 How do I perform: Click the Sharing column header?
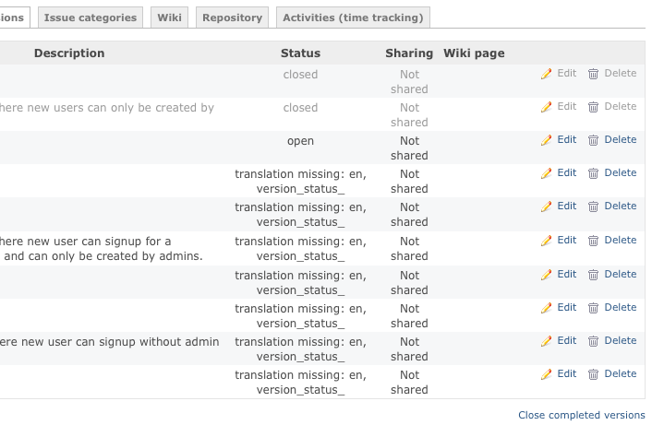point(408,53)
